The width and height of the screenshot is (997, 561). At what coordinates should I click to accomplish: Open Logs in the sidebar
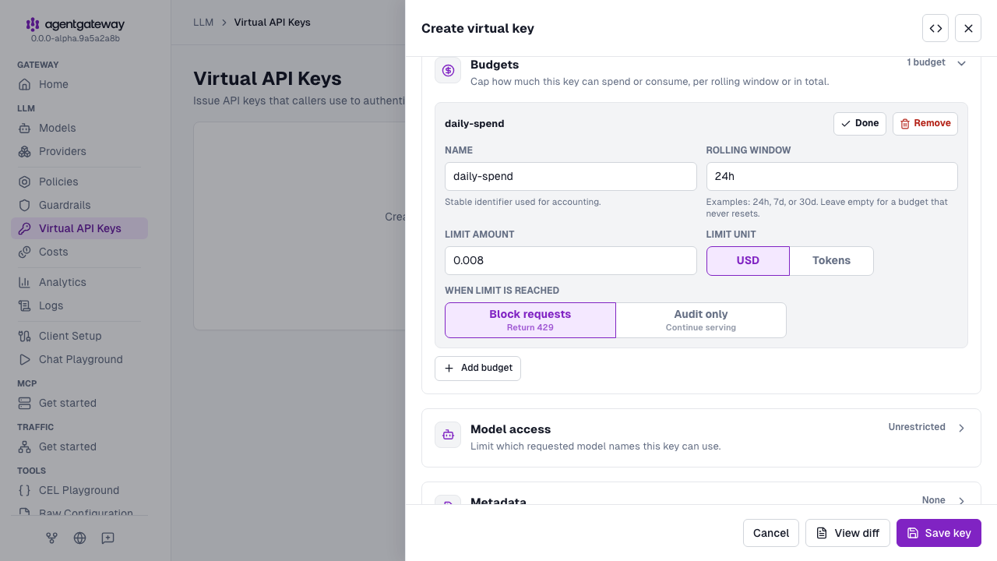(79, 305)
